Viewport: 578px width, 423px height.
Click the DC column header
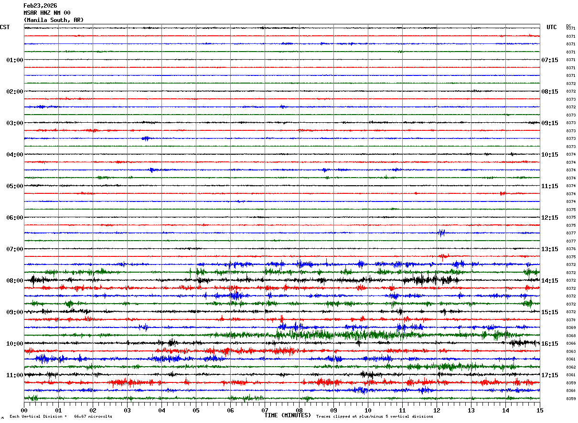[x=568, y=26]
